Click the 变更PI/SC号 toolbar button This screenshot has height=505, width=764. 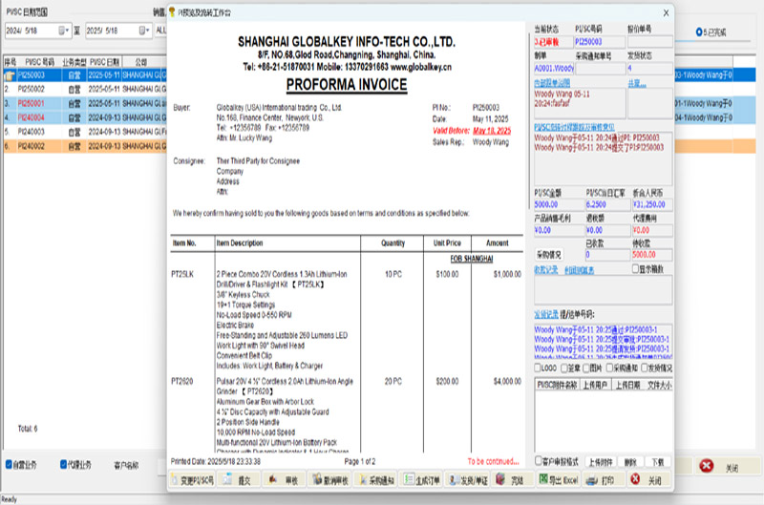point(192,480)
